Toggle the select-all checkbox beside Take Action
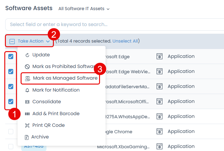 12,42
